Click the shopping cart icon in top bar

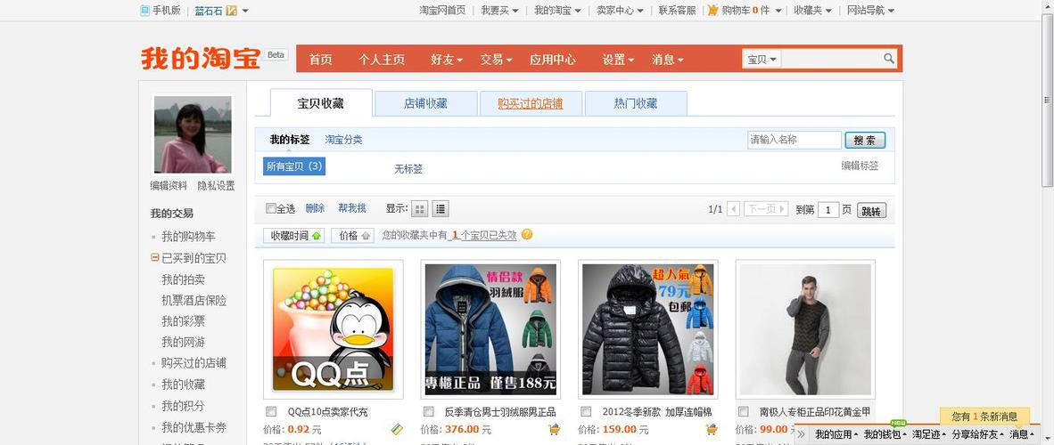pos(713,10)
